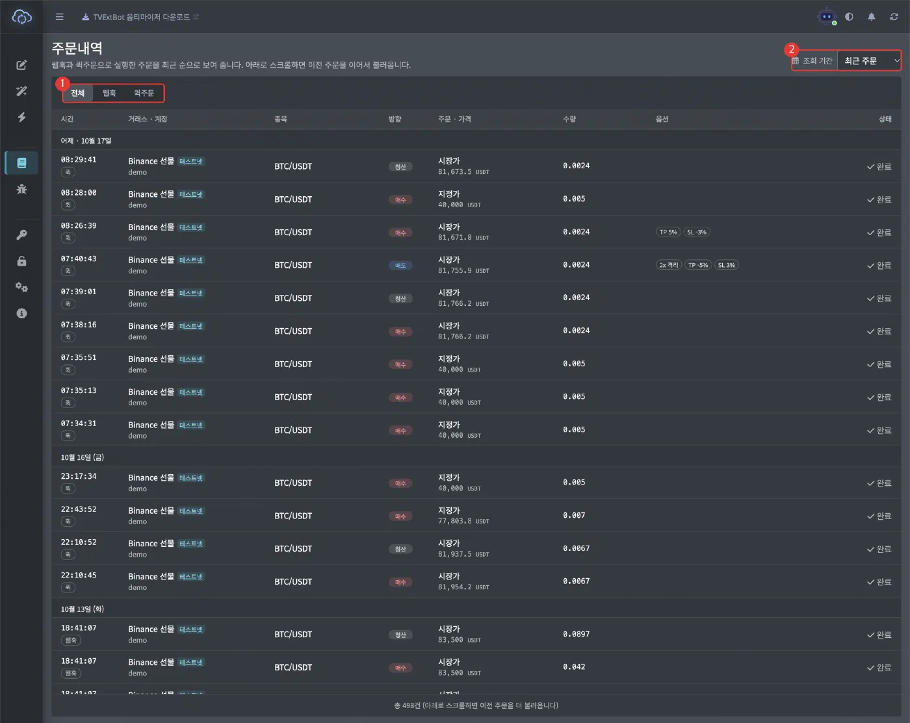The height and width of the screenshot is (723, 910).
Task: Switch to the 퀵주문 tab
Action: (x=144, y=93)
